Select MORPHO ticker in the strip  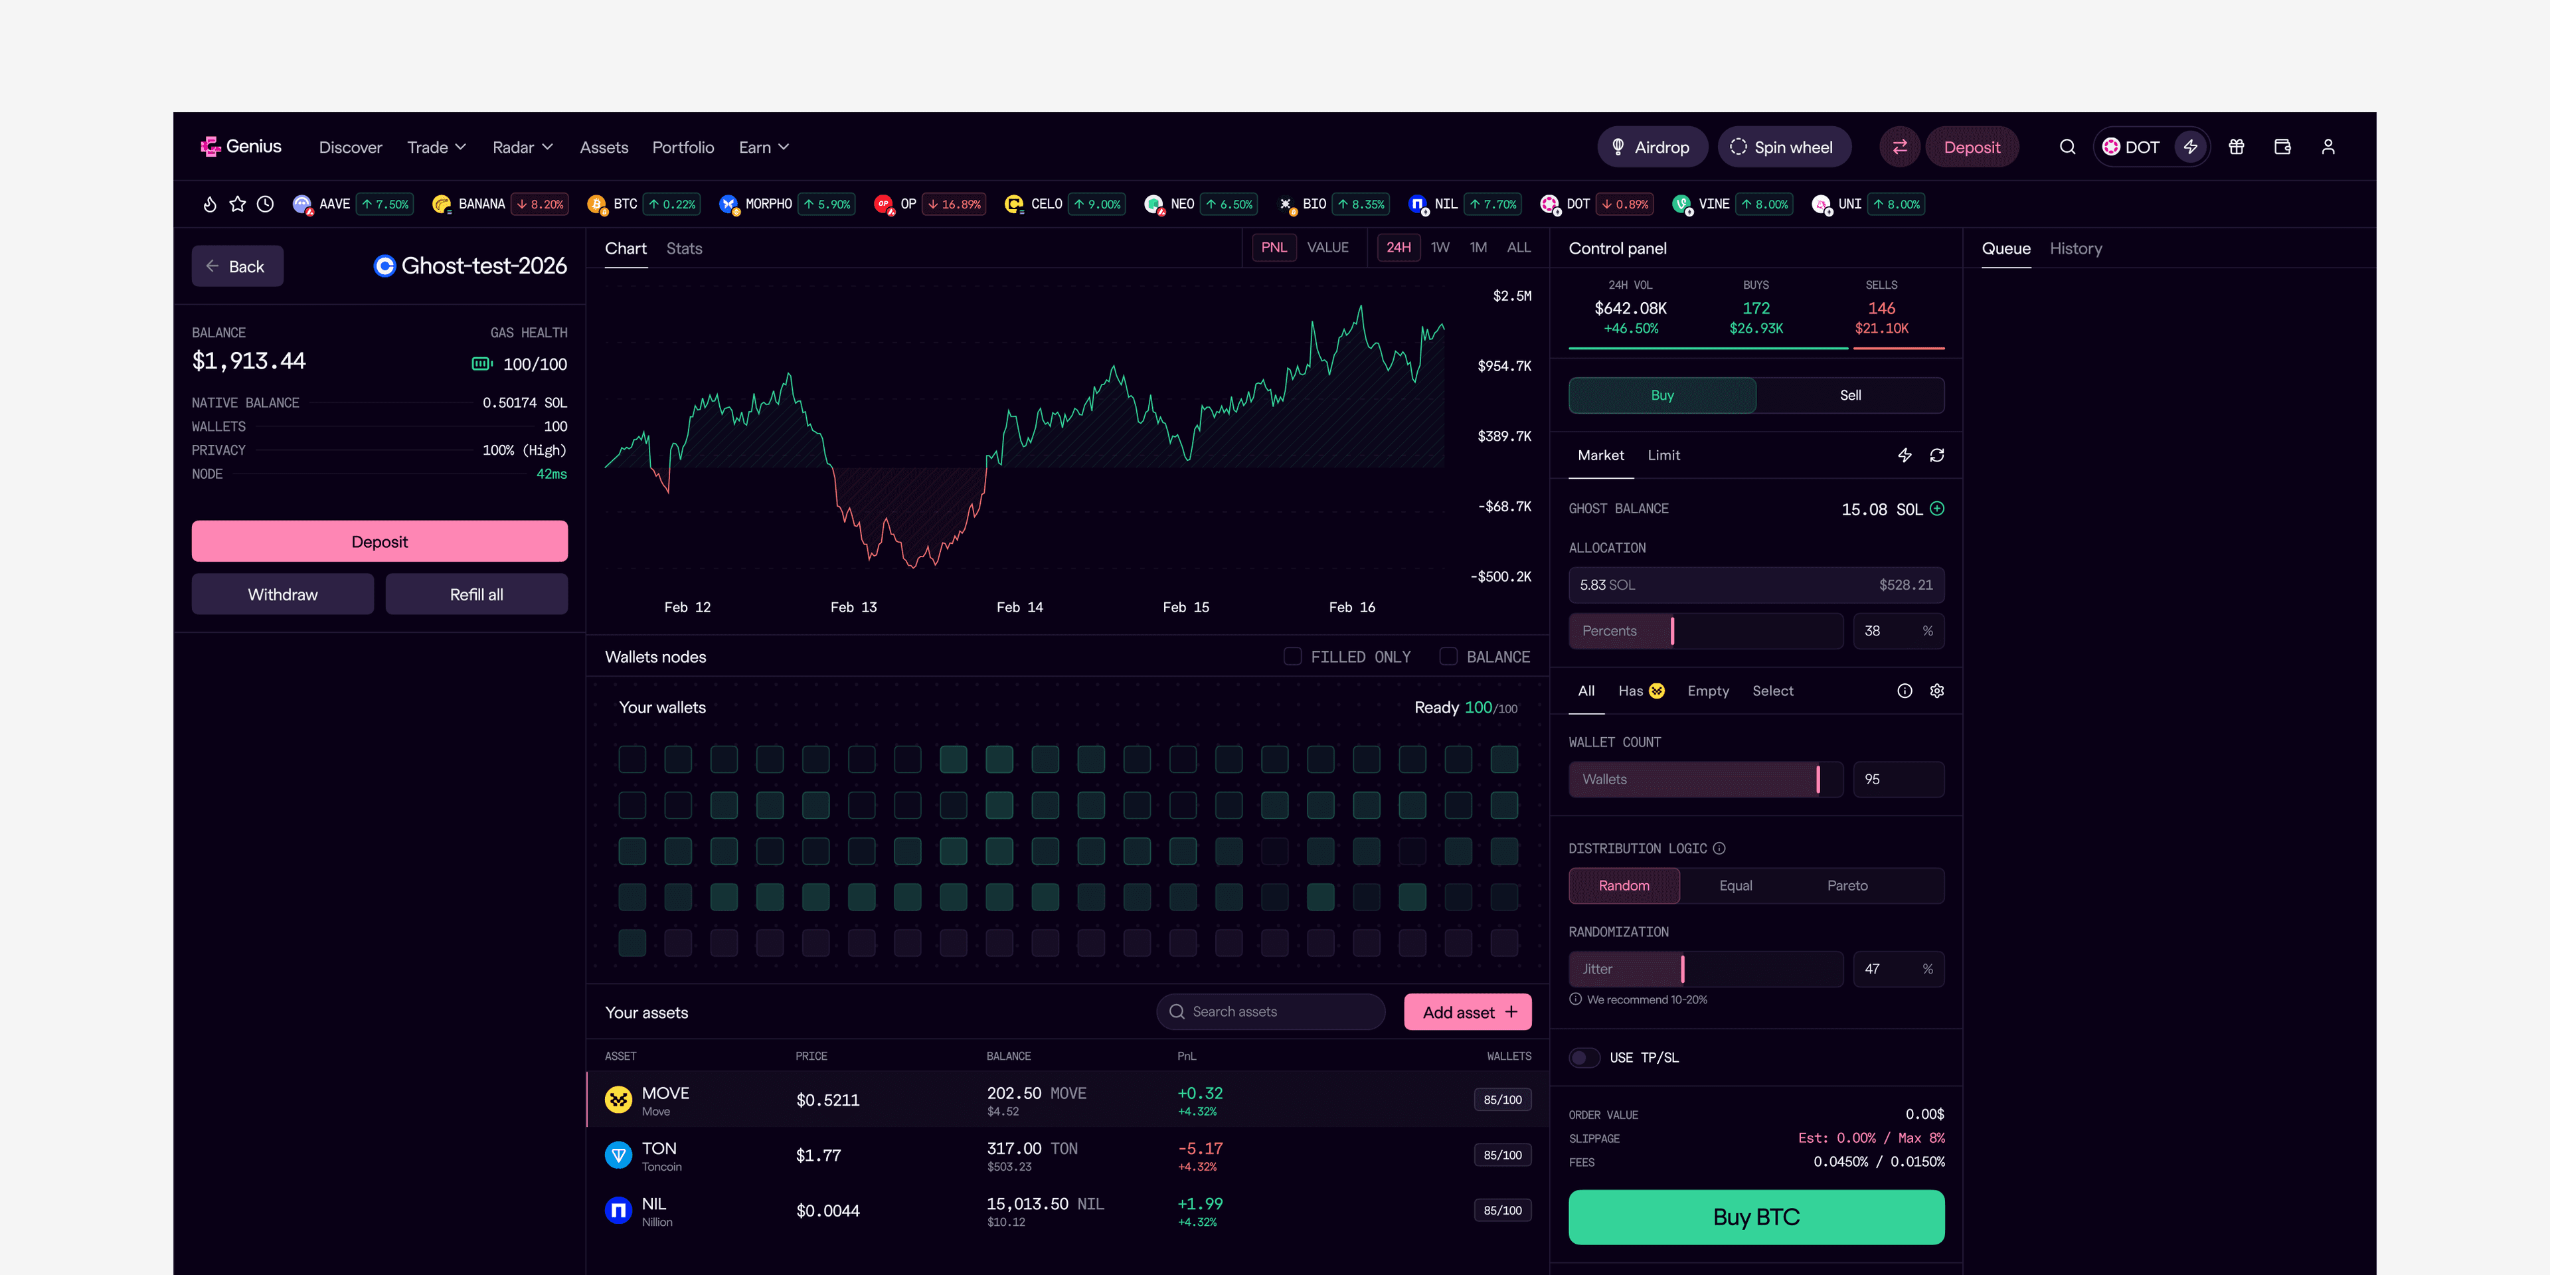(787, 204)
